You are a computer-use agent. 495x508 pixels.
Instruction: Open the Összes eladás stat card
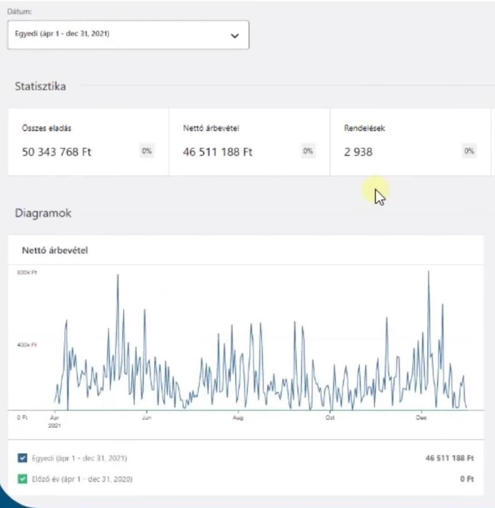(x=88, y=142)
